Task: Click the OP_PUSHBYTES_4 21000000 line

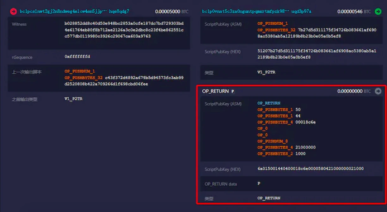Action: point(286,148)
